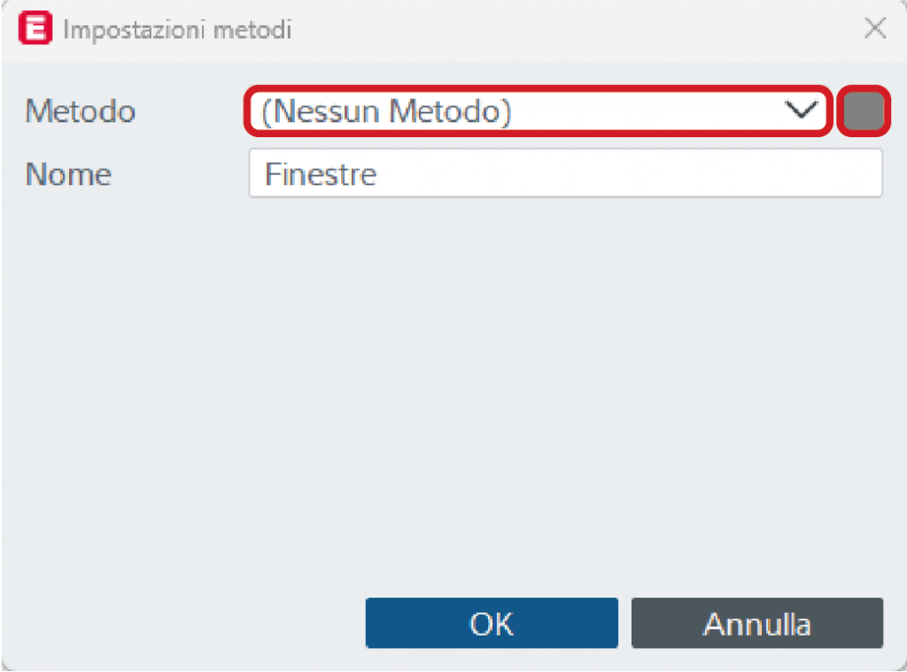Place the cursor after Finestre text
Screen dimensions: 907x672
[x=379, y=174]
